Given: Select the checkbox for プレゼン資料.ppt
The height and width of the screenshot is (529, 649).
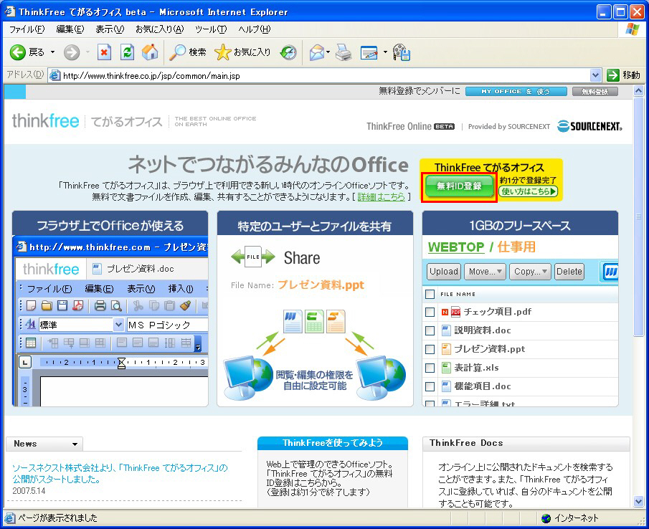Looking at the screenshot, I should pyautogui.click(x=430, y=349).
